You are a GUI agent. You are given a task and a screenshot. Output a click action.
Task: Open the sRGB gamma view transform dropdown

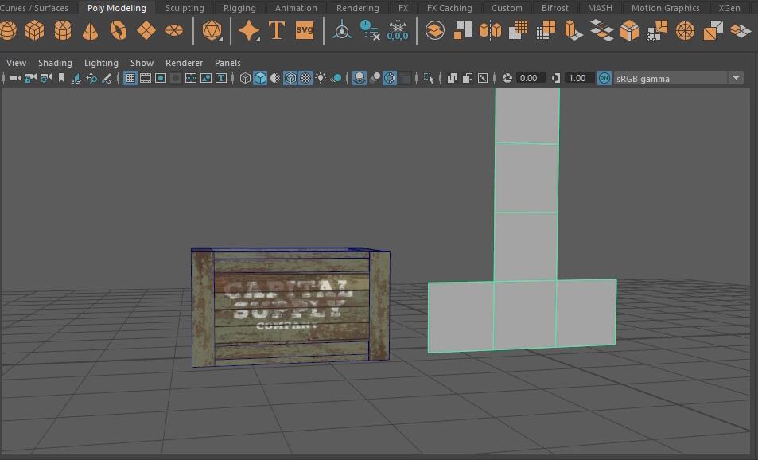click(x=736, y=78)
